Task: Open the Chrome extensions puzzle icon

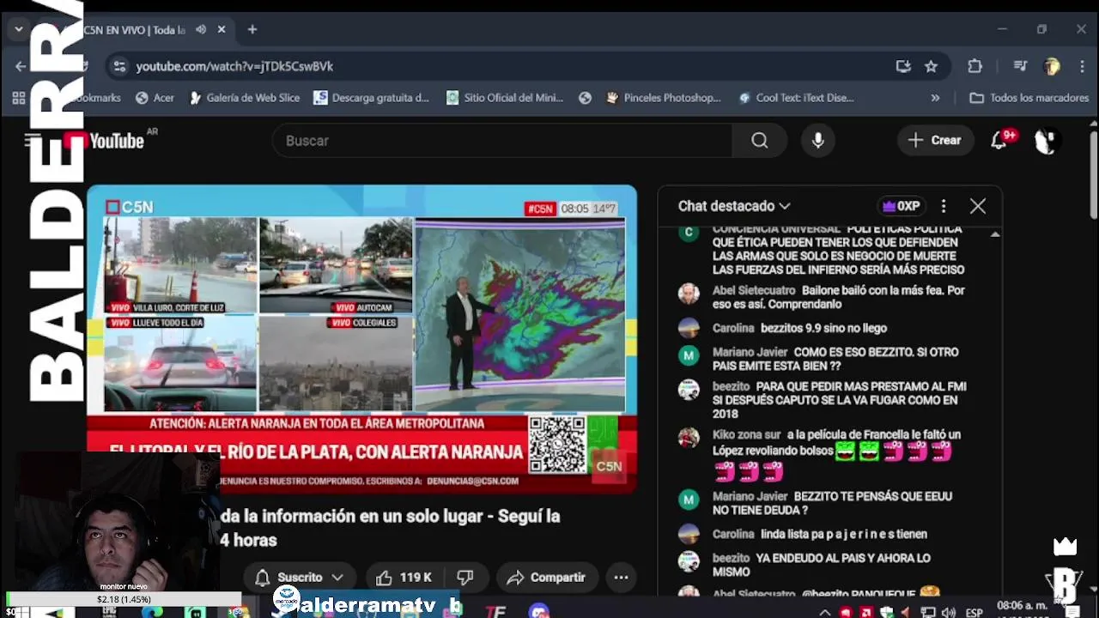Action: [x=975, y=66]
